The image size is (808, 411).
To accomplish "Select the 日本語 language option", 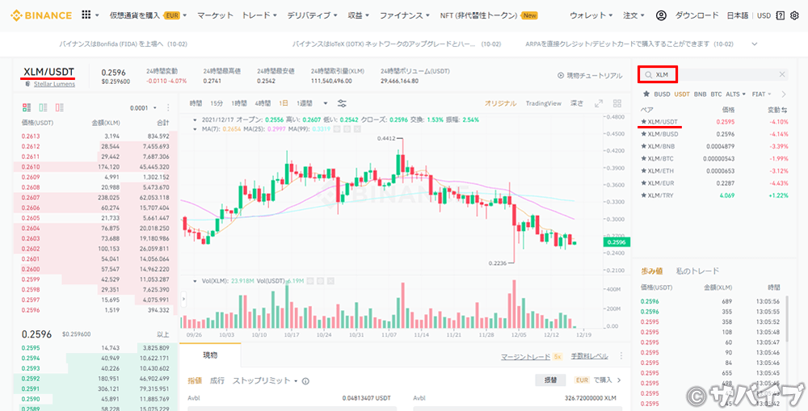I will tap(738, 15).
